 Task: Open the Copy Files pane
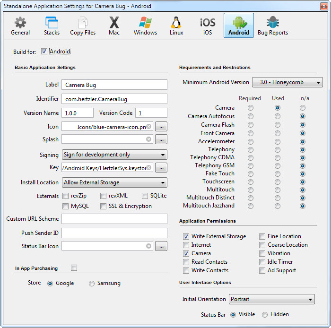[83, 26]
